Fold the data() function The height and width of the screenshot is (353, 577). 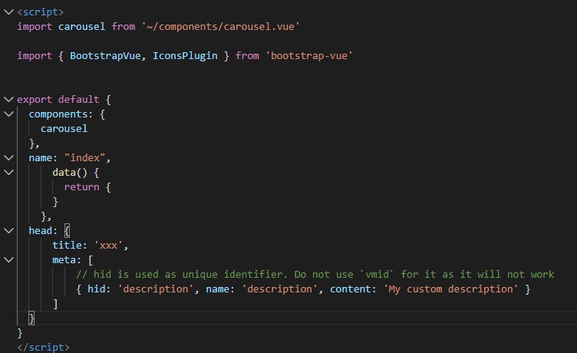(x=8, y=172)
